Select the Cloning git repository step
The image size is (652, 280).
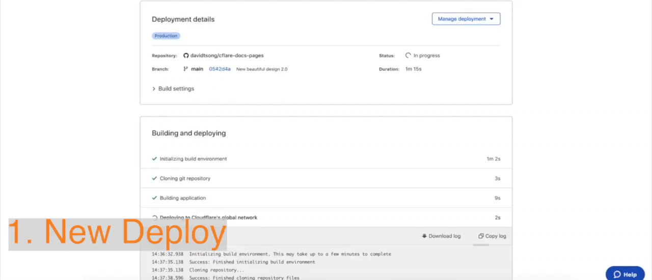click(326, 179)
